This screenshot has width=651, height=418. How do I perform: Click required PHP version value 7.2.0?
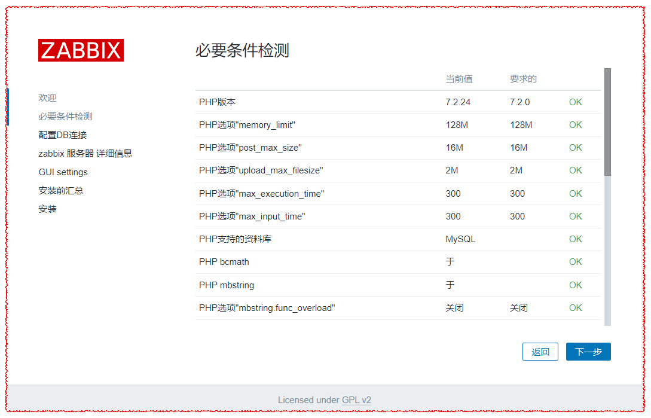pyautogui.click(x=520, y=102)
